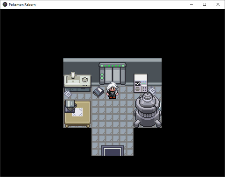Screen dimensions: 225x177
Task: Click the paper scrap near the counter
Action: click(x=68, y=94)
